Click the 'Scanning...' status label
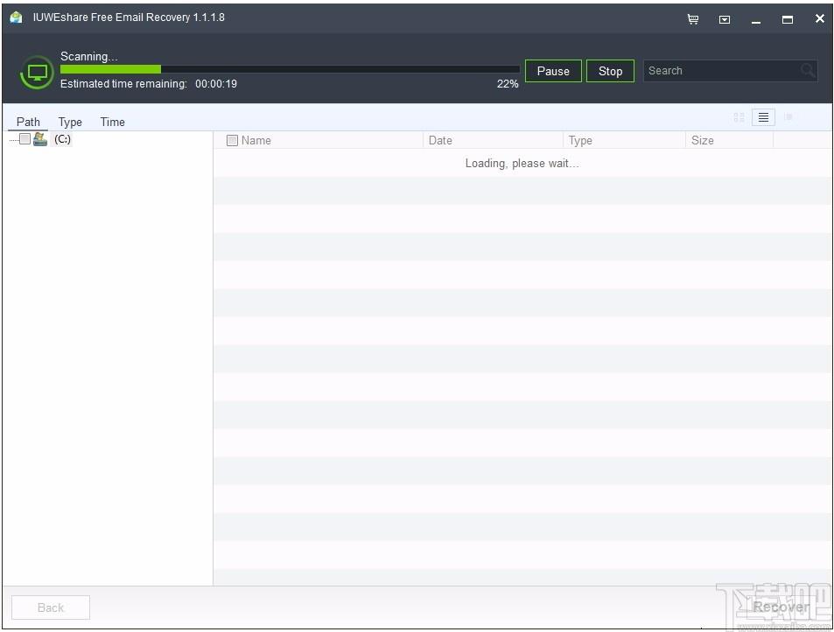The image size is (834, 632). [x=88, y=56]
